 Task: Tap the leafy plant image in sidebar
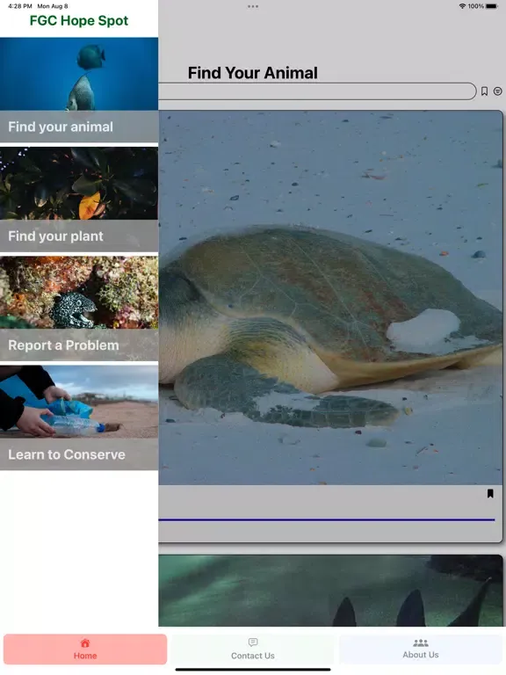tap(79, 184)
